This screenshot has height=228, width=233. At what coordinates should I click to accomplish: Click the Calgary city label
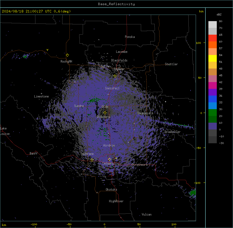(x=108, y=163)
